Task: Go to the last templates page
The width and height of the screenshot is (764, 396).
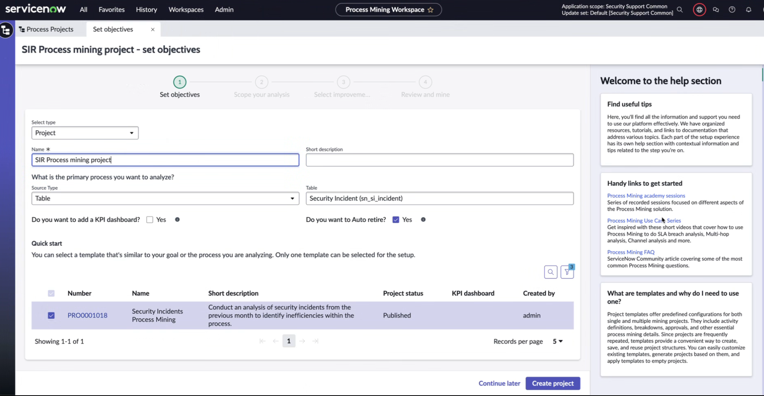Action: 315,341
